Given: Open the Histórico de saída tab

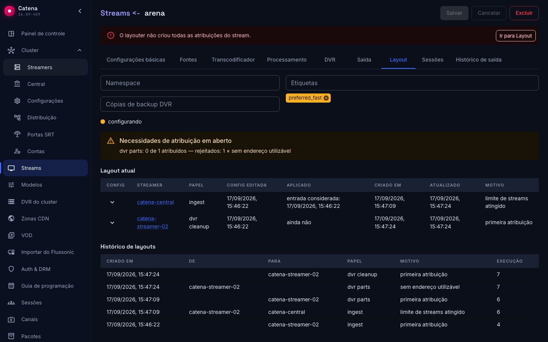Looking at the screenshot, I should pyautogui.click(x=479, y=60).
